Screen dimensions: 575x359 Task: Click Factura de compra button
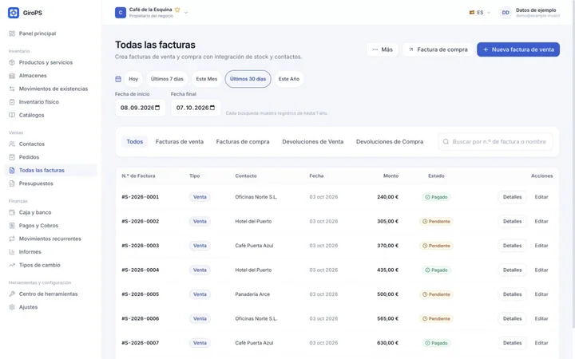click(x=438, y=49)
